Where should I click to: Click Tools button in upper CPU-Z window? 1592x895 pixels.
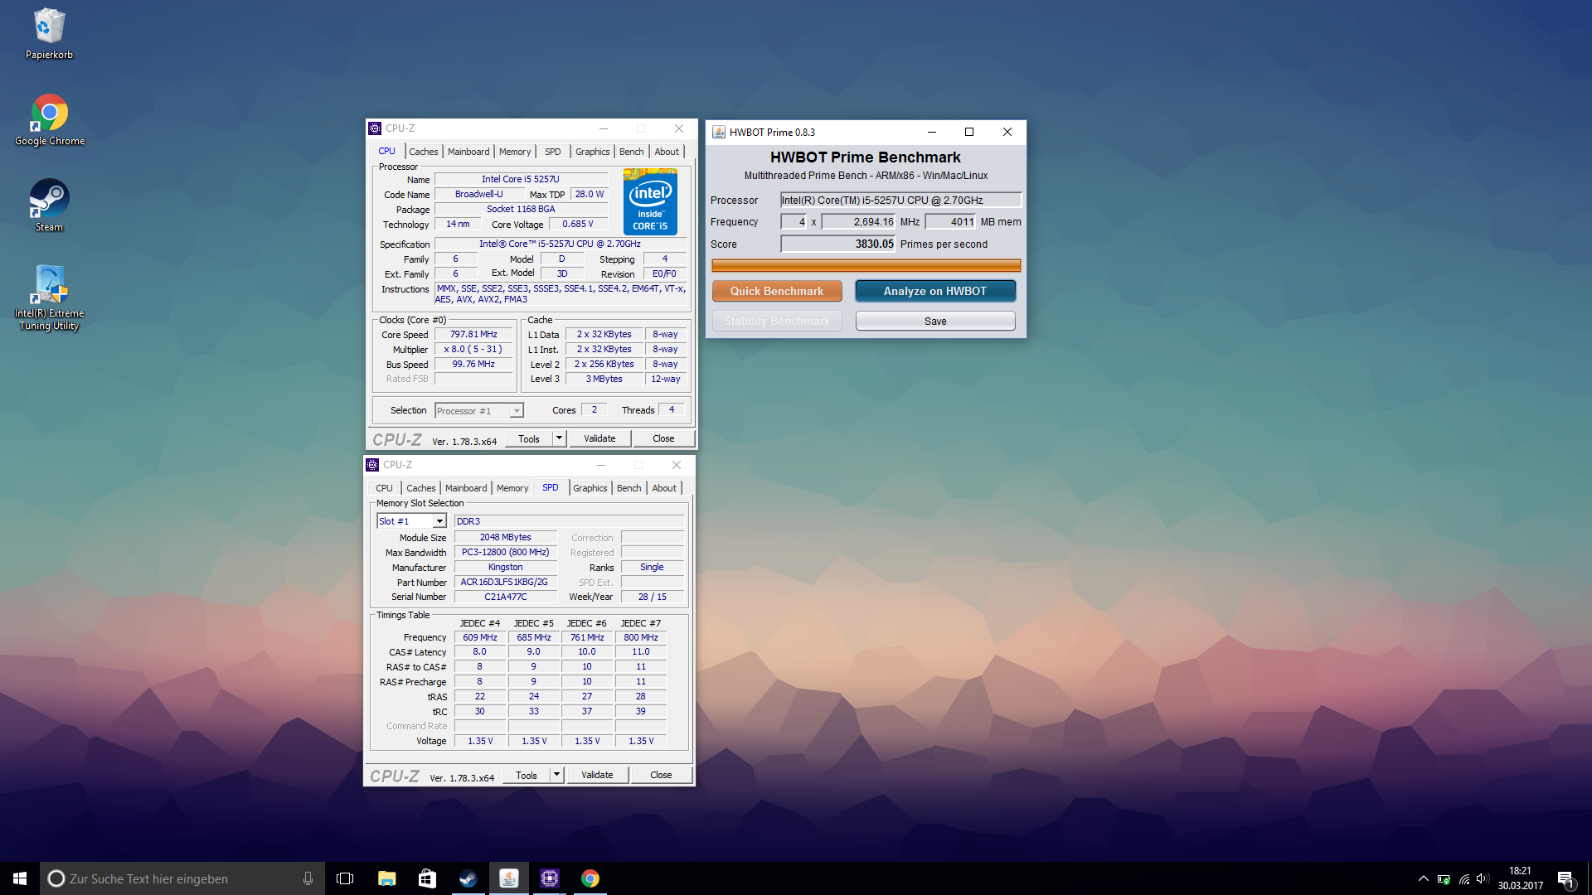[529, 438]
